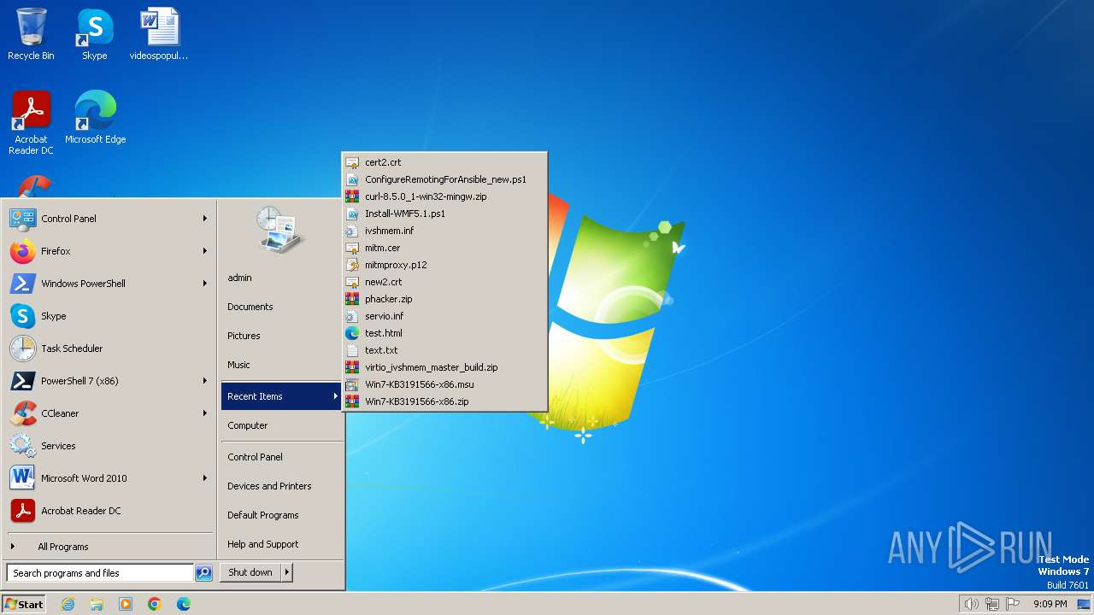
Task: Open Pictures from Start menu
Action: (280, 336)
